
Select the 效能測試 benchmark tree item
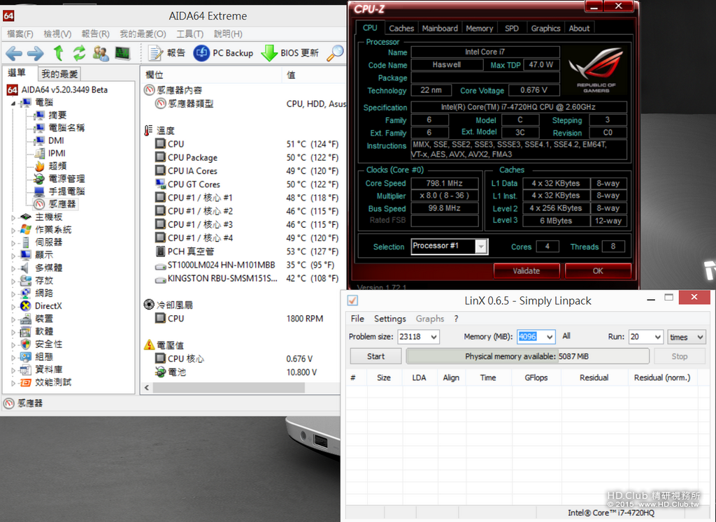click(53, 382)
